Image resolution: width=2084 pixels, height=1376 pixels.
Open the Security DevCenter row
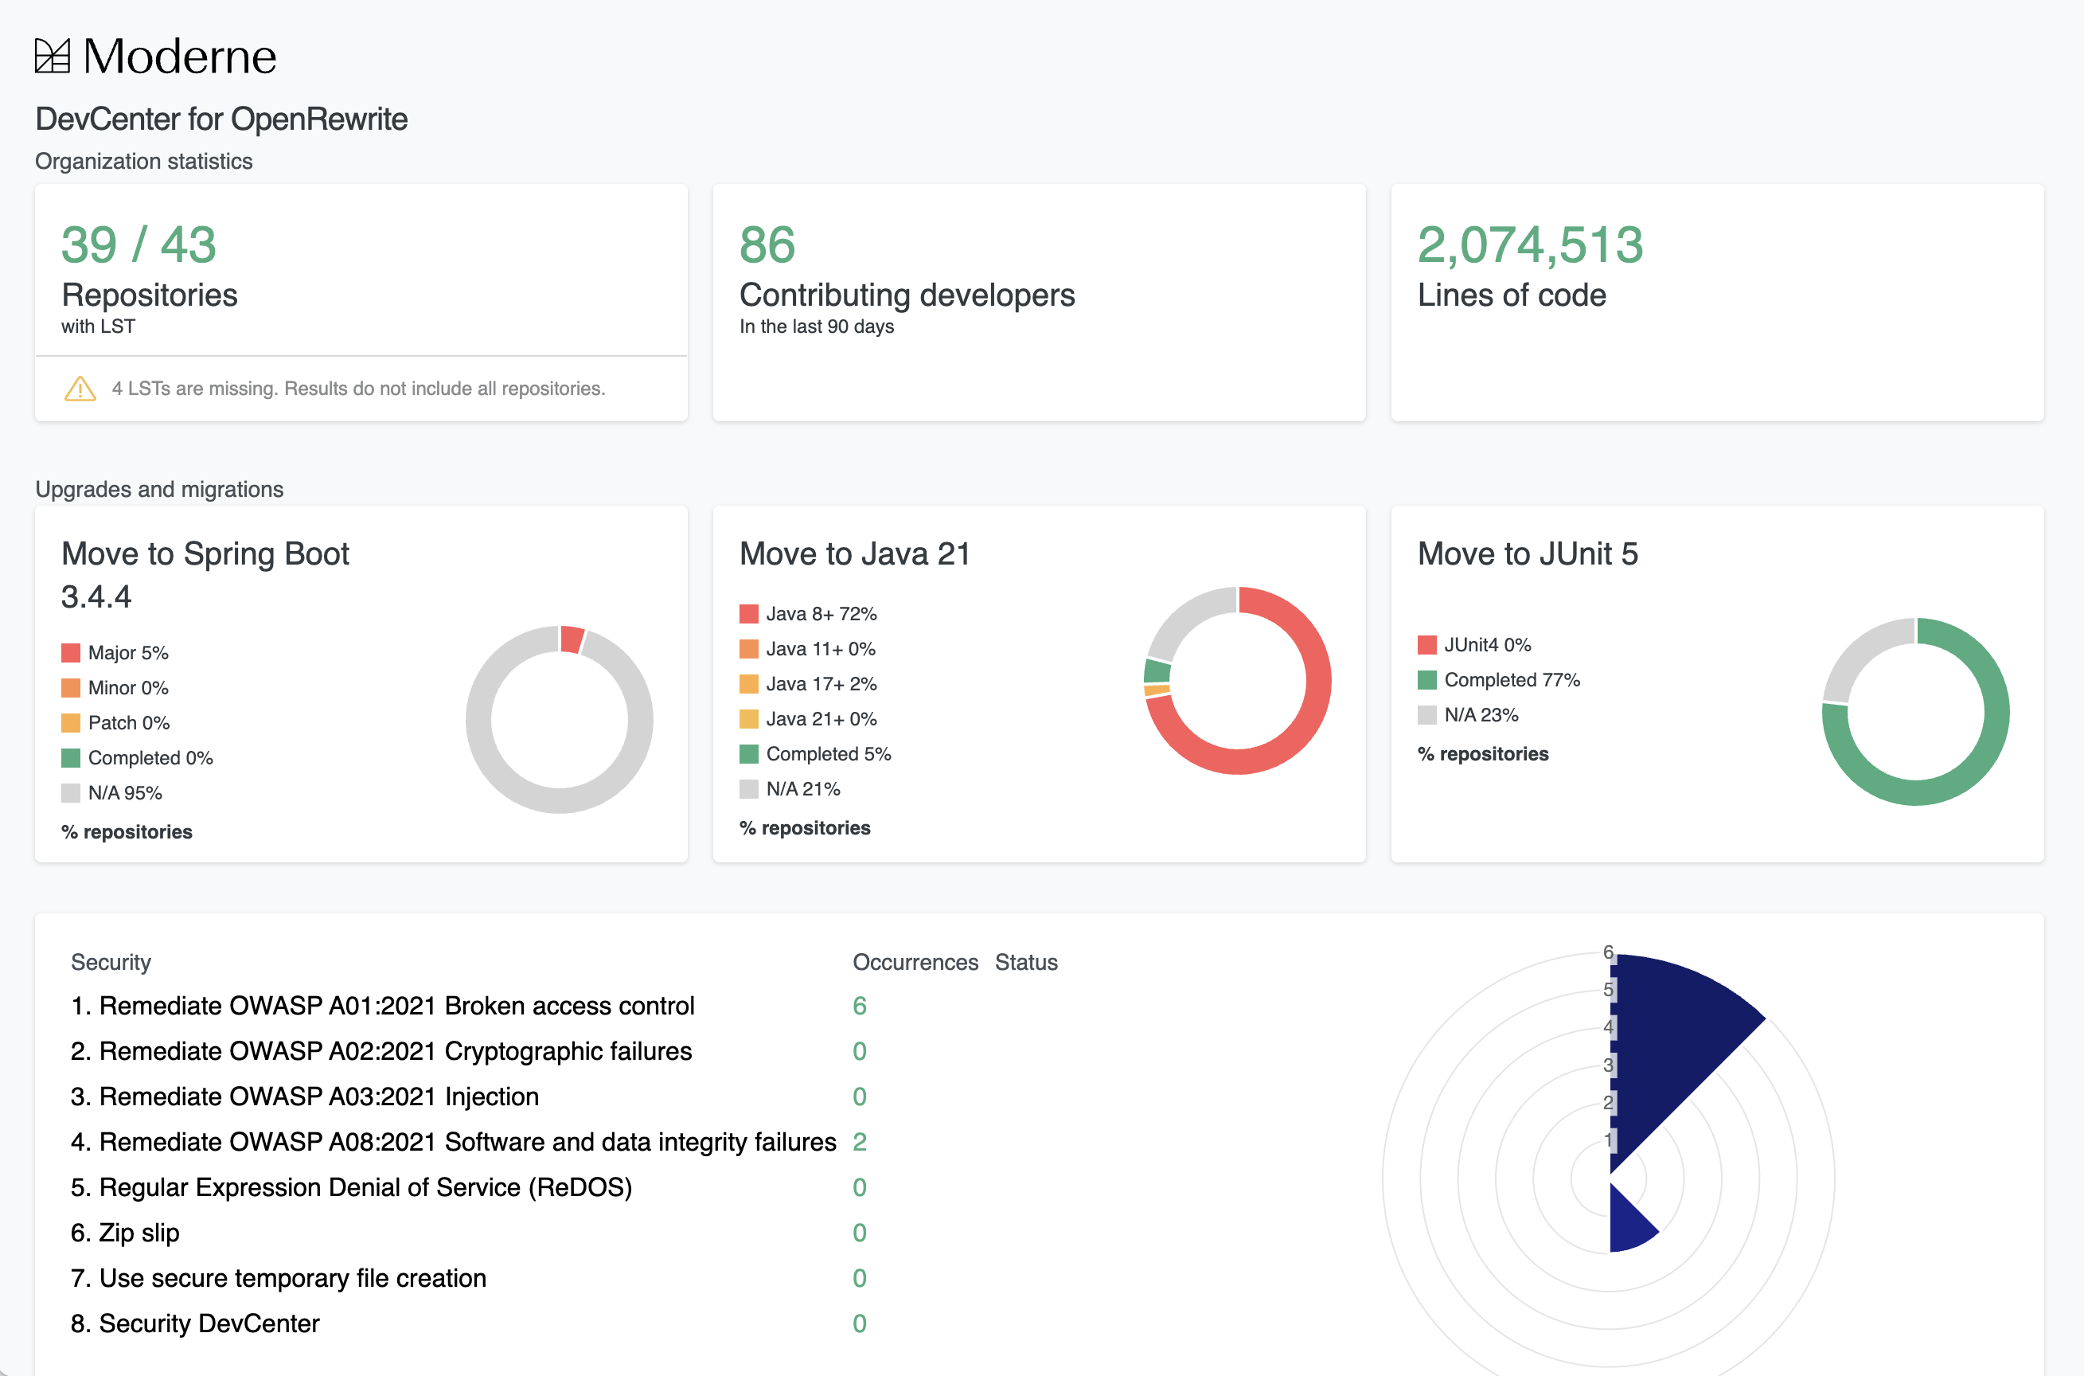(x=195, y=1323)
